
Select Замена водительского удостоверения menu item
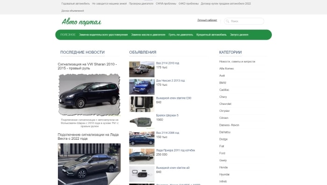[103, 35]
